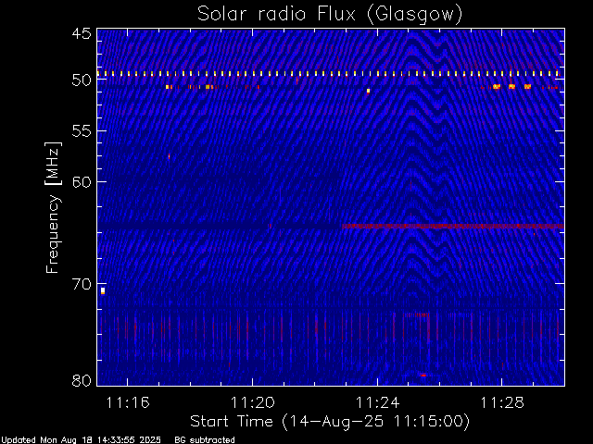Select the 'Frequency [MHz]' axis label

coord(53,207)
